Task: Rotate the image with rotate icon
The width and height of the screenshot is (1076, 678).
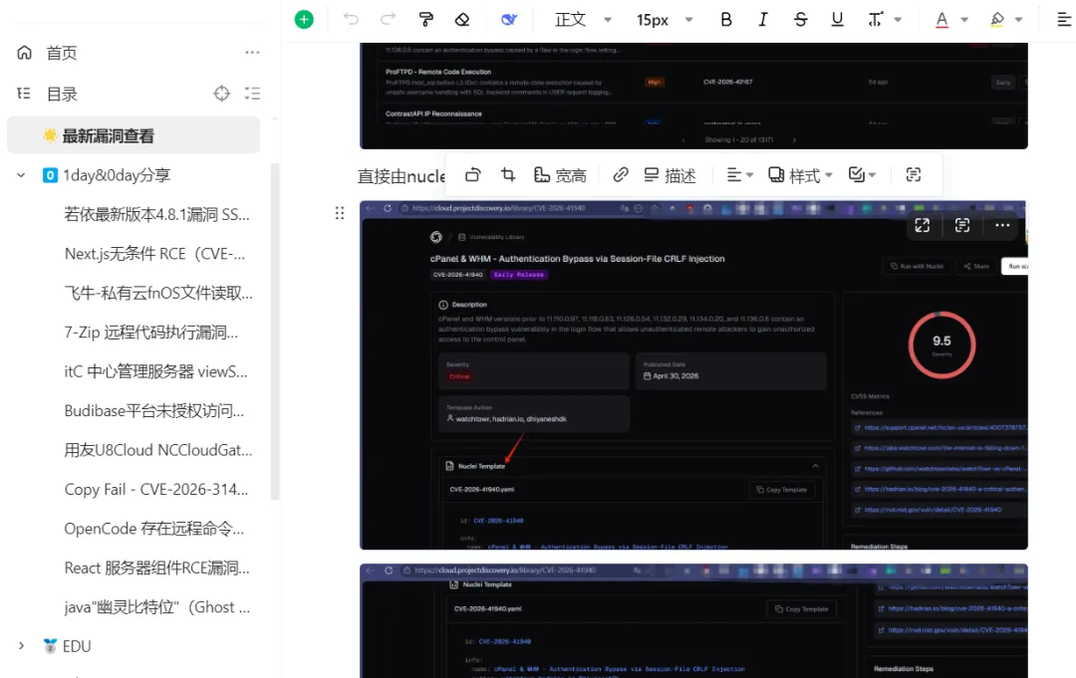Action: pyautogui.click(x=473, y=175)
